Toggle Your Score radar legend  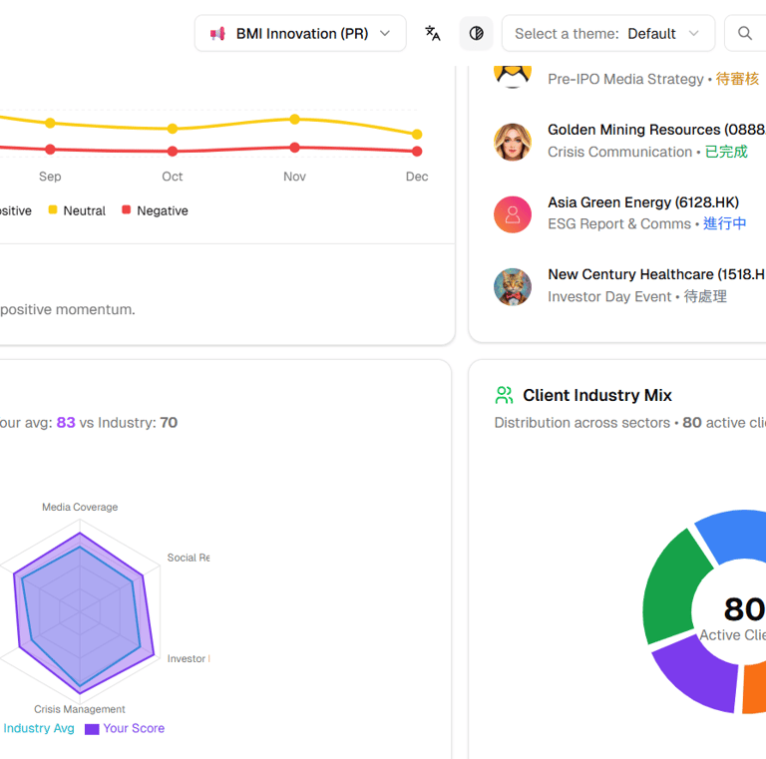coord(125,728)
